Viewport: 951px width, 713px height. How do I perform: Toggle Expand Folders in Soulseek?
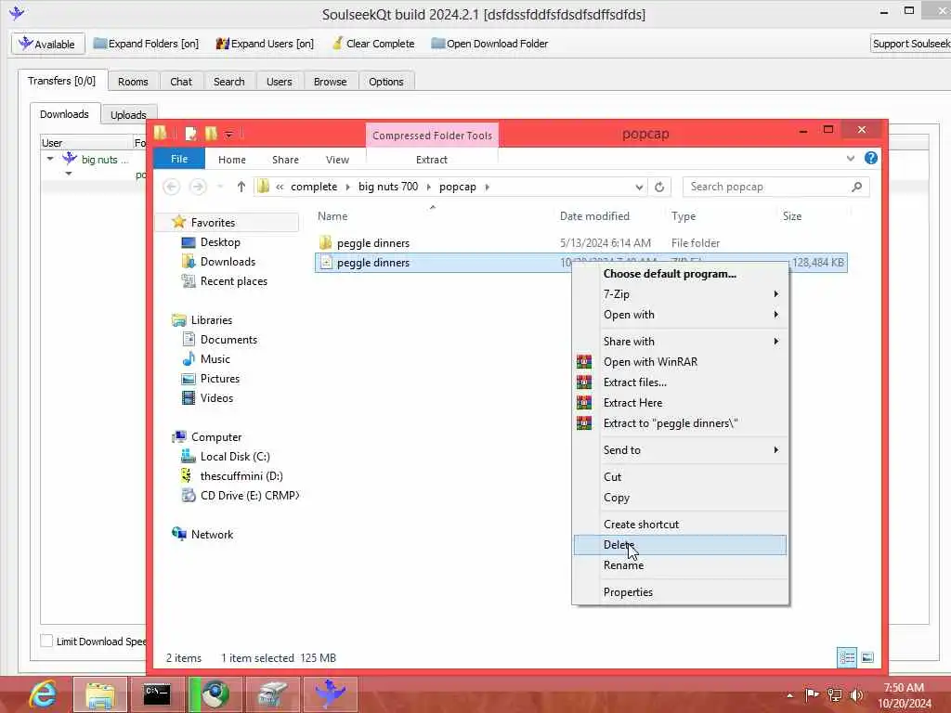[x=146, y=44]
